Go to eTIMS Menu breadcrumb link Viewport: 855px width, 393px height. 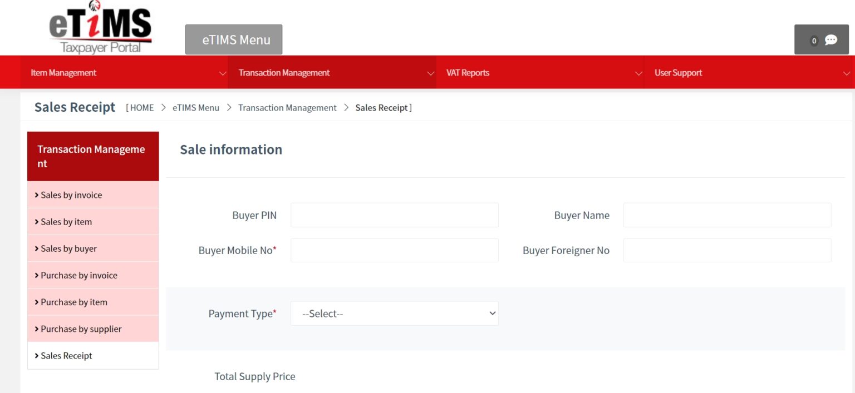[x=196, y=108]
